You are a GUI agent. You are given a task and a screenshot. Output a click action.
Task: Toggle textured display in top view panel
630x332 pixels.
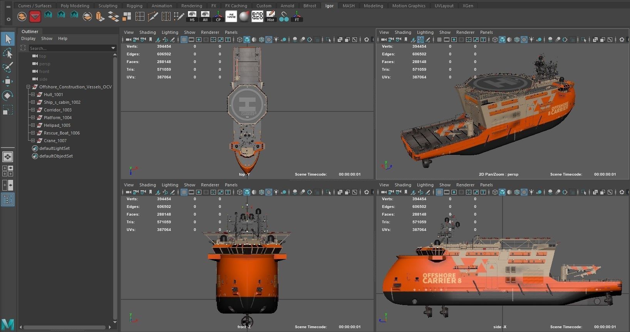[269, 40]
